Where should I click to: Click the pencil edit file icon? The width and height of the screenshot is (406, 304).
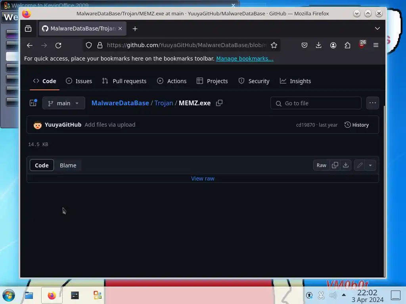(360, 165)
